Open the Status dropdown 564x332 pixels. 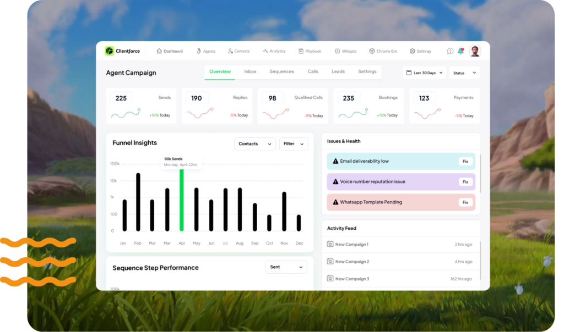point(464,73)
